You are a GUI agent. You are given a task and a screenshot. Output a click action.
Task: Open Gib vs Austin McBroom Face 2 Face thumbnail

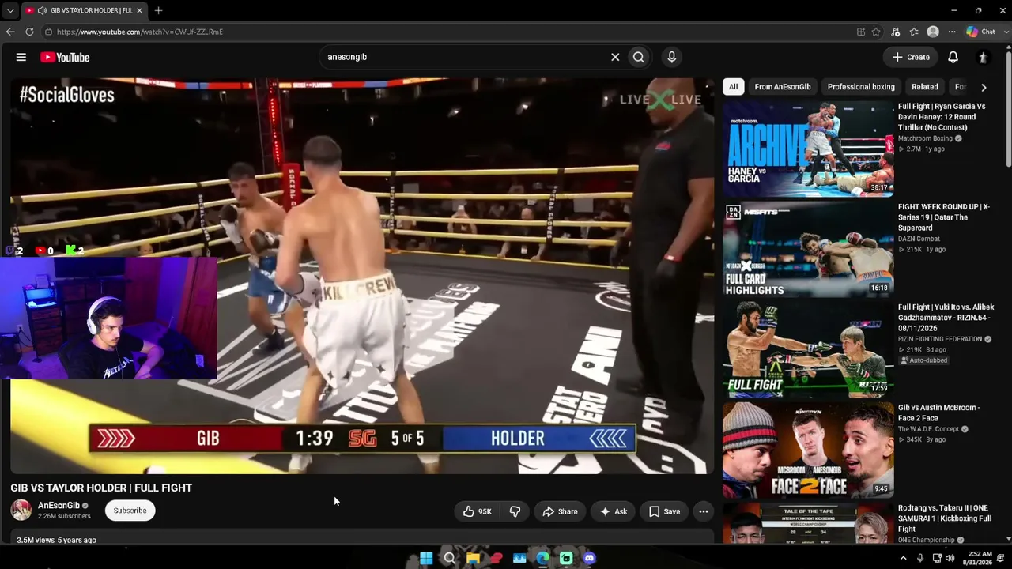pyautogui.click(x=808, y=450)
